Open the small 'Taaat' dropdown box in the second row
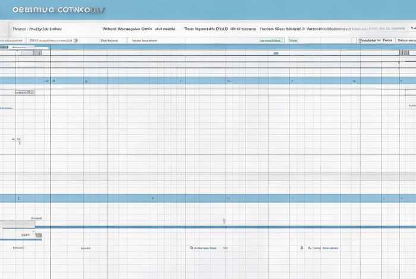The image size is (416, 279). click(293, 40)
